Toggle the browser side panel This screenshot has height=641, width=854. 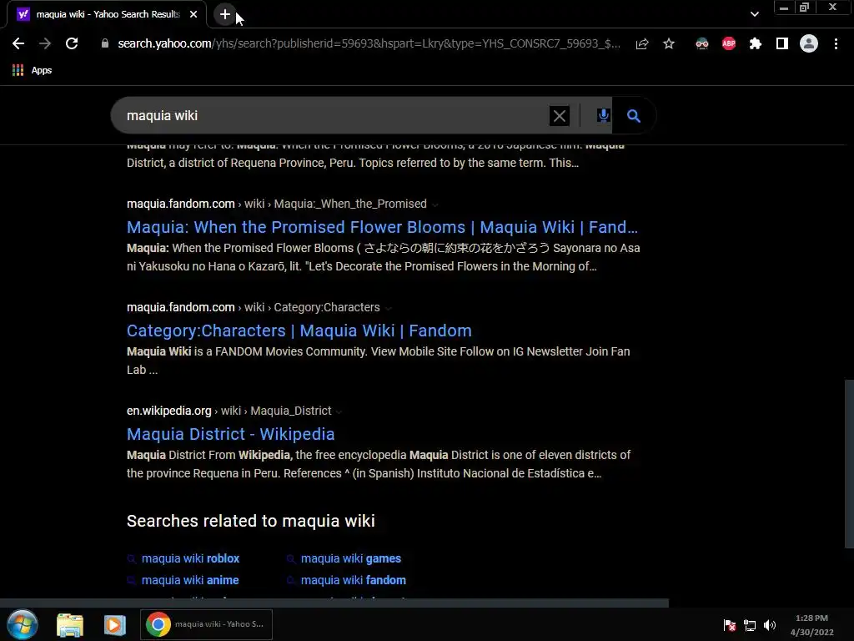[x=782, y=43]
